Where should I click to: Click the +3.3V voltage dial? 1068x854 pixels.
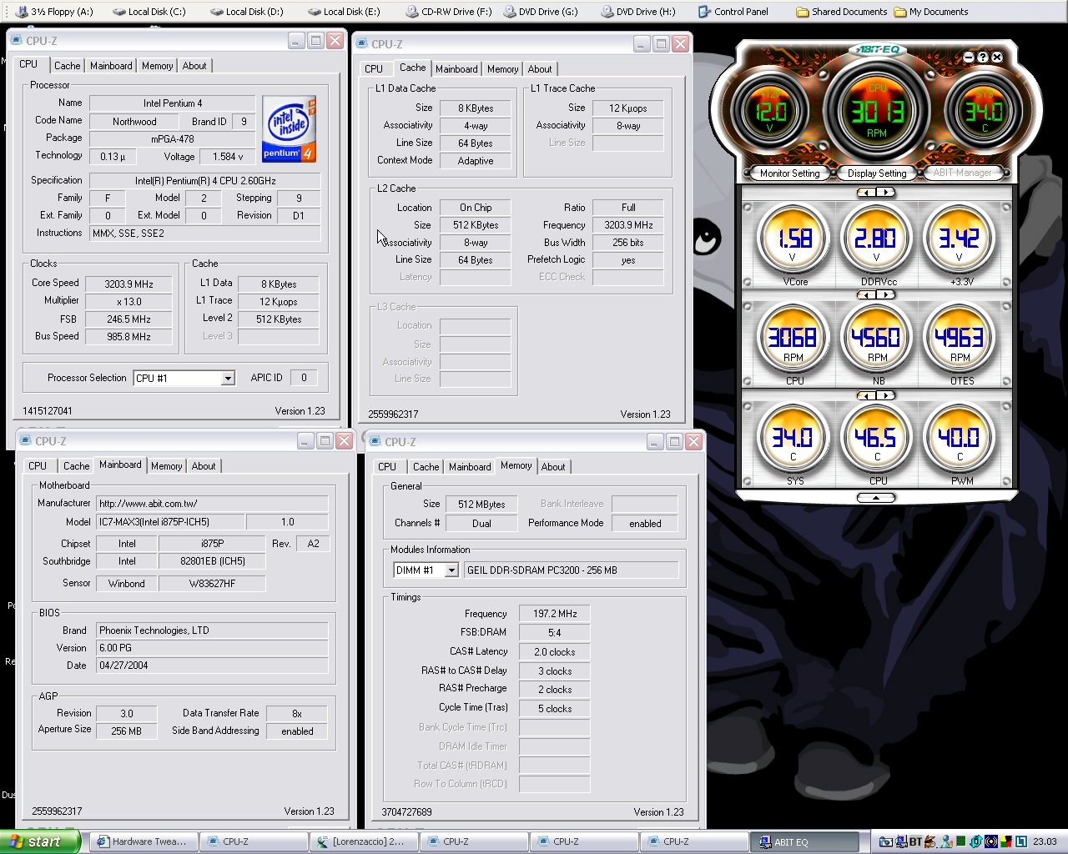point(960,239)
